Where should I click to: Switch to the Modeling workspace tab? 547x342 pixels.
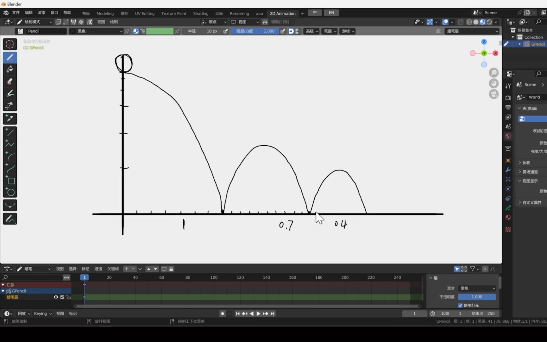point(105,13)
